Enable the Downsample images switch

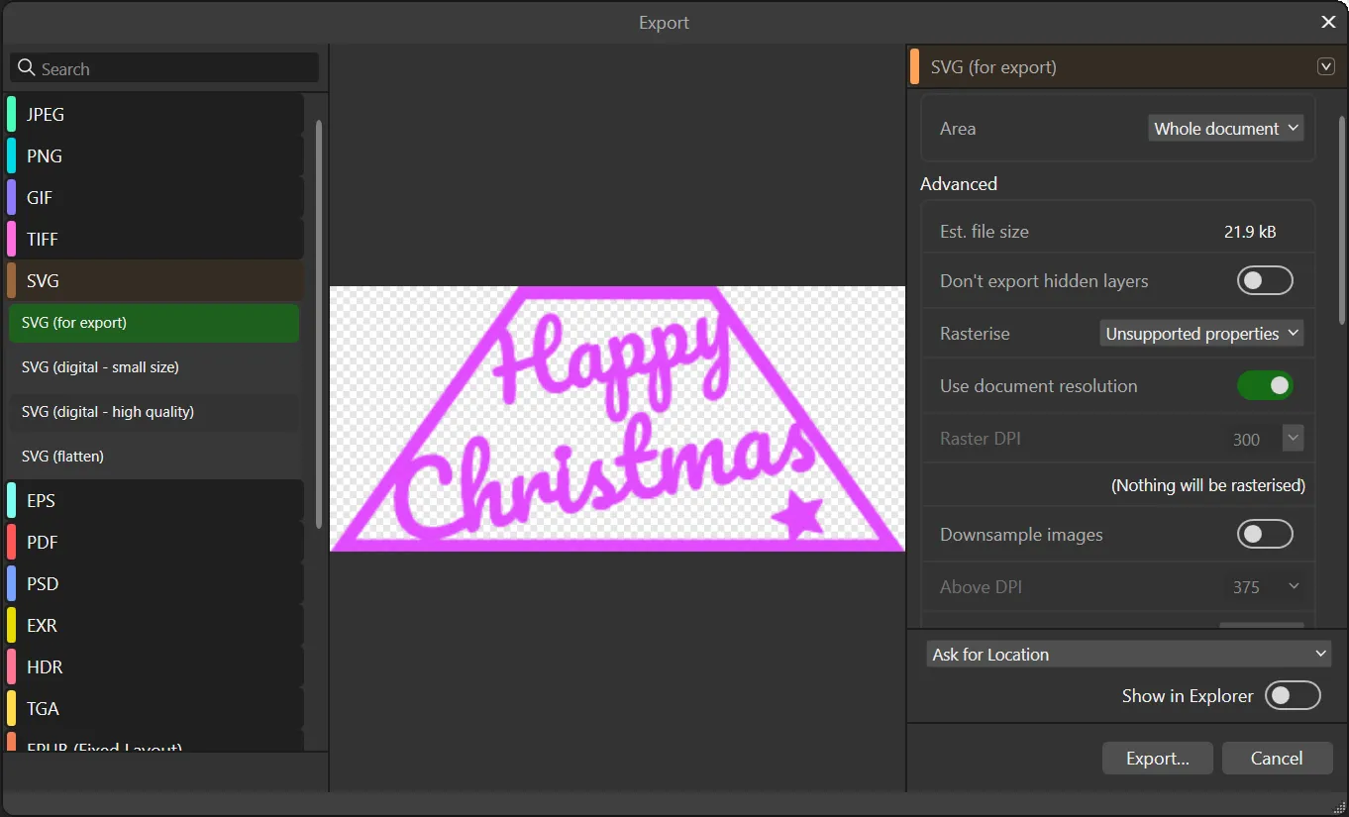(x=1265, y=534)
